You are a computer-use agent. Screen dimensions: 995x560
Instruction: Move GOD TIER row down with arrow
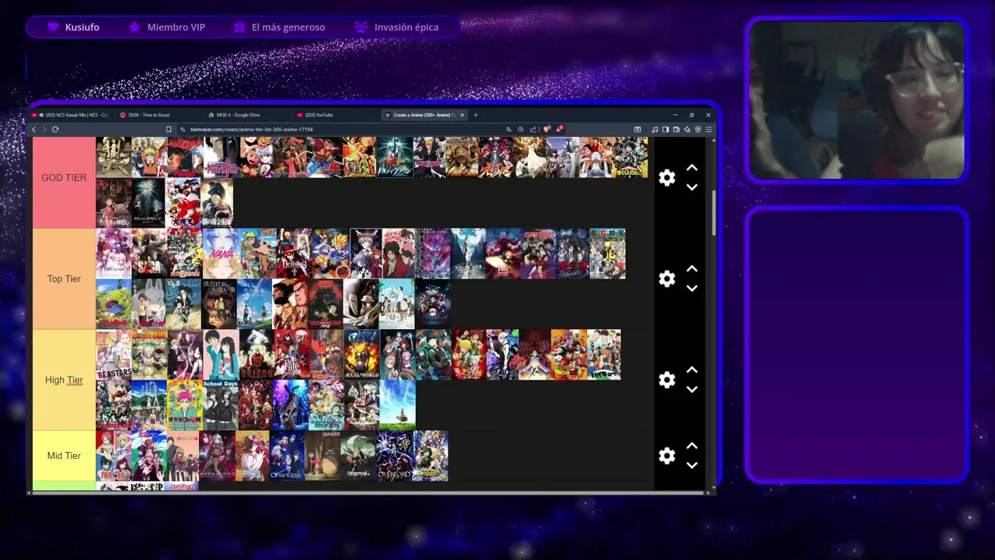pyautogui.click(x=692, y=187)
